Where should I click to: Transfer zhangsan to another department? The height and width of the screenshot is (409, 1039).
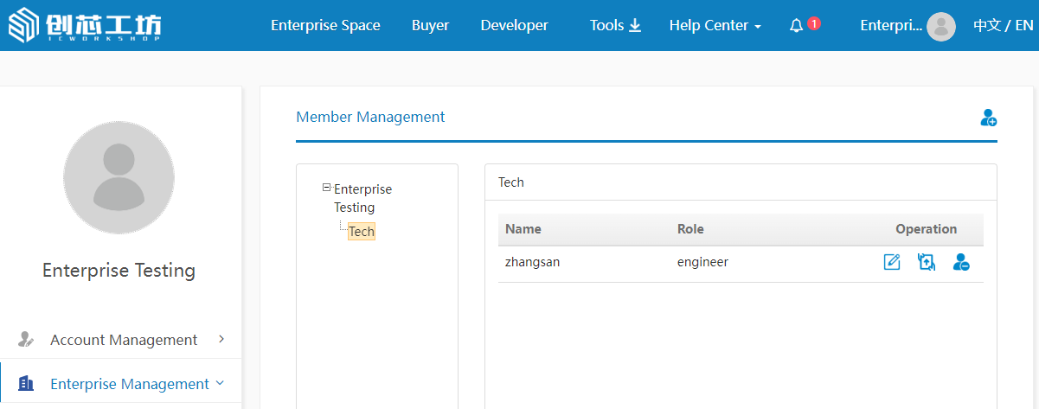[927, 262]
